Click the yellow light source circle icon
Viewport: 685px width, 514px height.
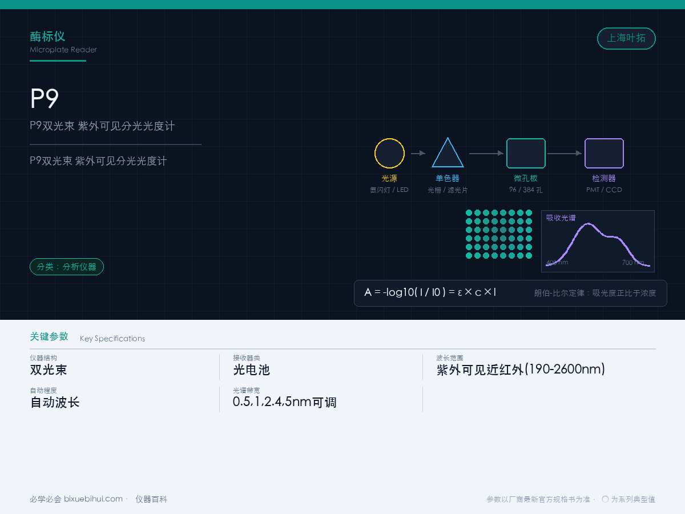389,153
